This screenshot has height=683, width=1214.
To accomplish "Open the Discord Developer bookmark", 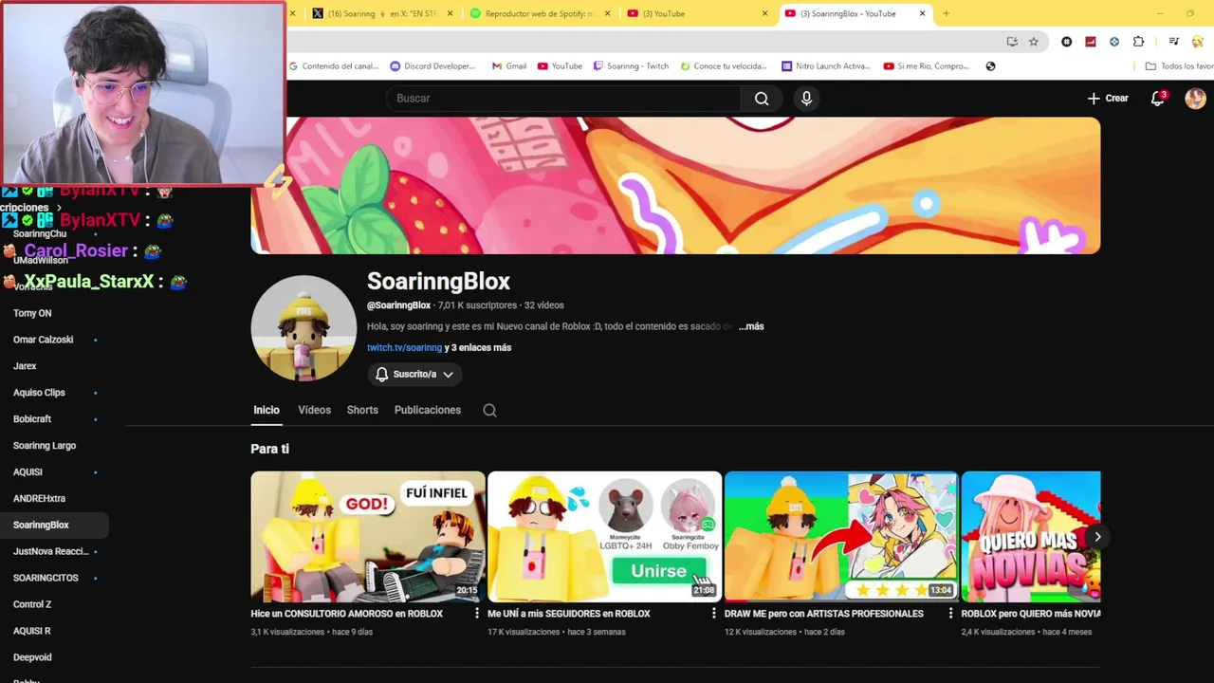I will pos(432,66).
